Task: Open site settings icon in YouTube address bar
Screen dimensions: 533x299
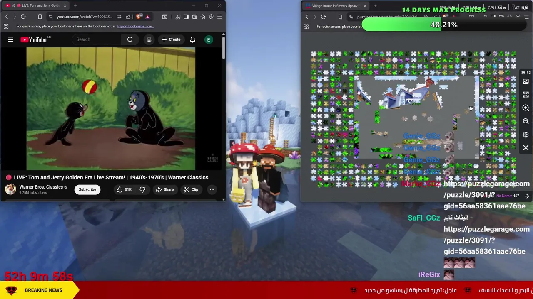Action: [50, 17]
